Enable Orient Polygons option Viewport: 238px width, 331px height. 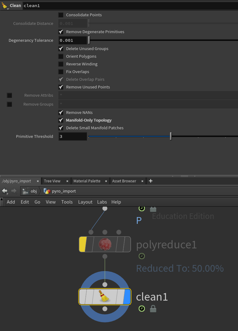(x=61, y=56)
